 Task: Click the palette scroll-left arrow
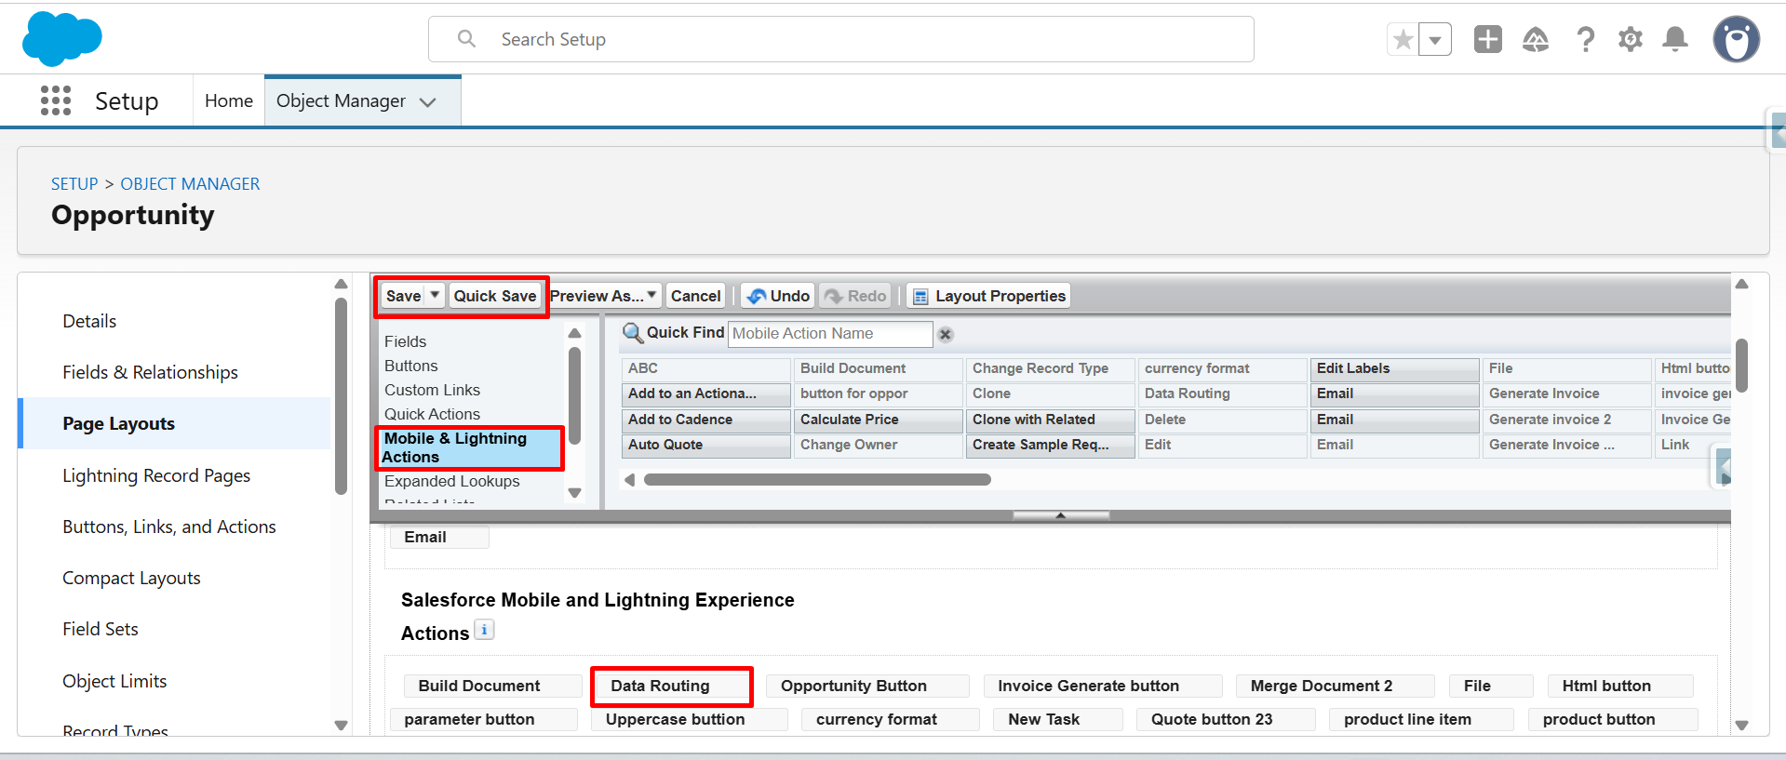pos(630,480)
